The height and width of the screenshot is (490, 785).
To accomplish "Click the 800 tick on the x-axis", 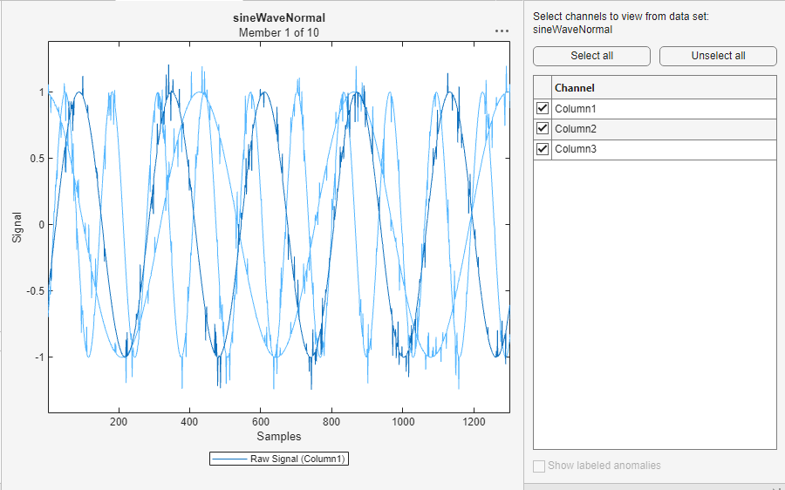I will tap(331, 421).
